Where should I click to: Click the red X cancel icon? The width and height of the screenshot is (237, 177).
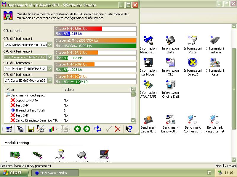[118, 129]
